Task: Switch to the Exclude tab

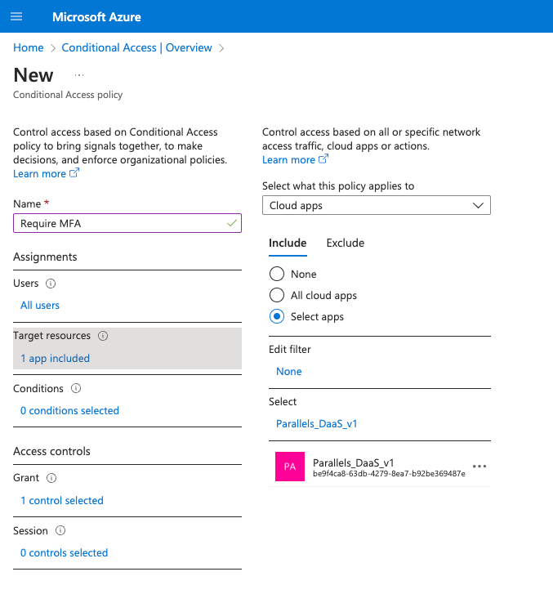Action: [x=345, y=243]
